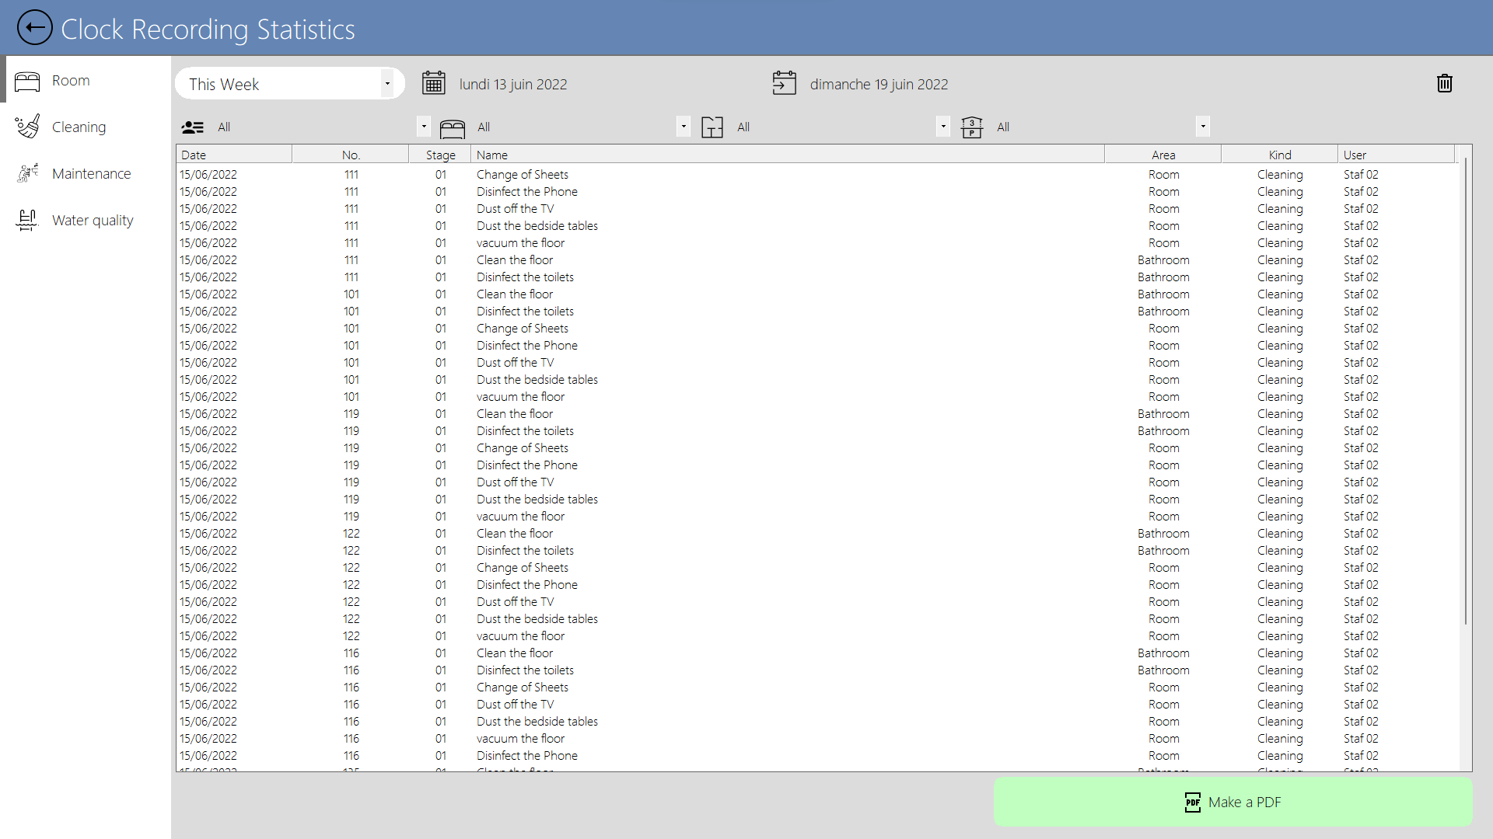1493x839 pixels.
Task: Select the Water quality section
Action: coord(93,221)
